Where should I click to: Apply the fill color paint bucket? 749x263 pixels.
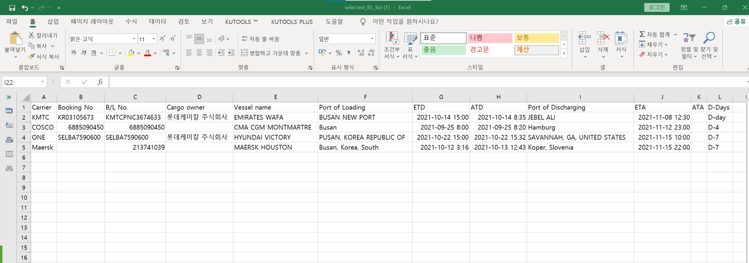coord(131,53)
